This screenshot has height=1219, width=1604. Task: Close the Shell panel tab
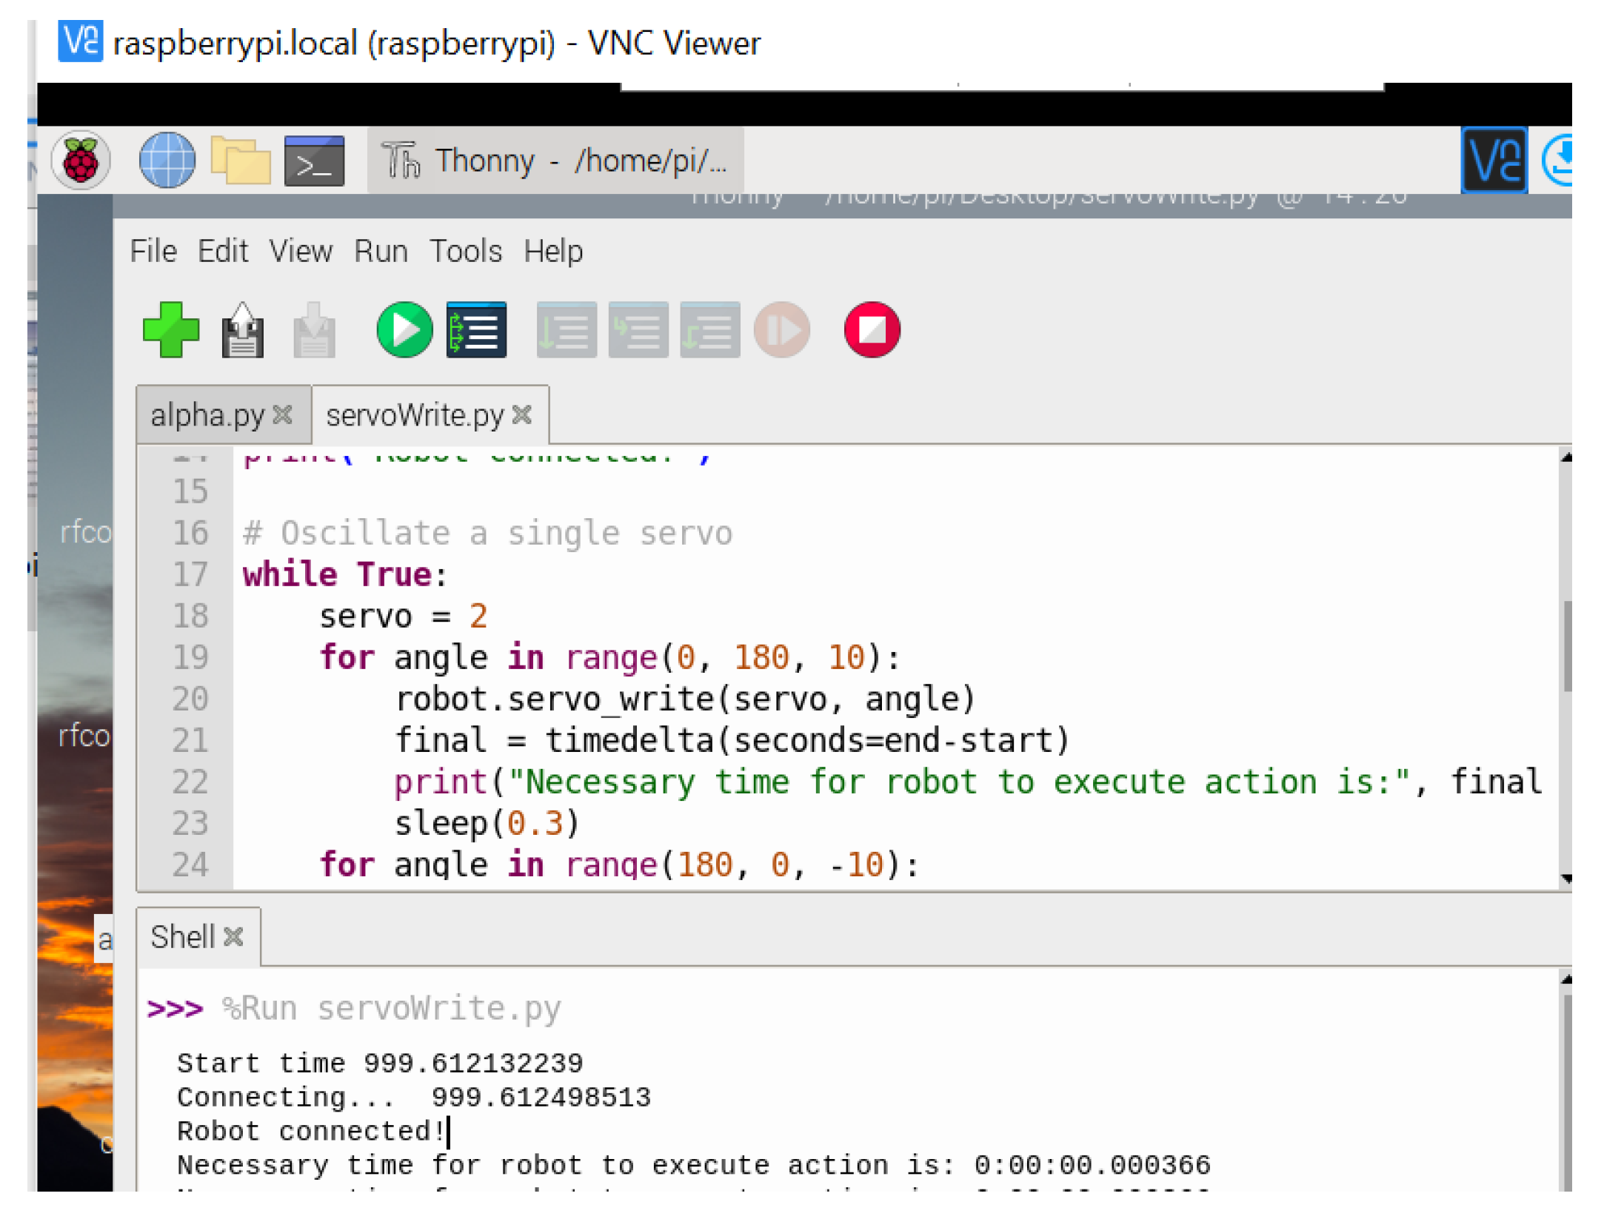pos(233,937)
